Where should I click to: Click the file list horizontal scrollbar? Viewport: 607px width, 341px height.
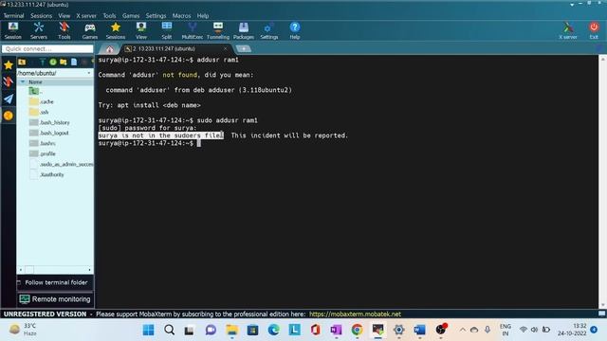(55, 269)
